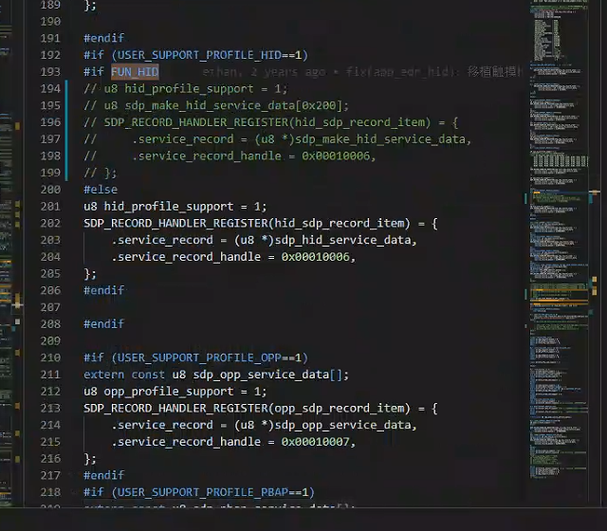Click USER_SUPPORT_PROFILE_HID on line 192
Viewport: 607px width, 531px height.
[x=199, y=55]
